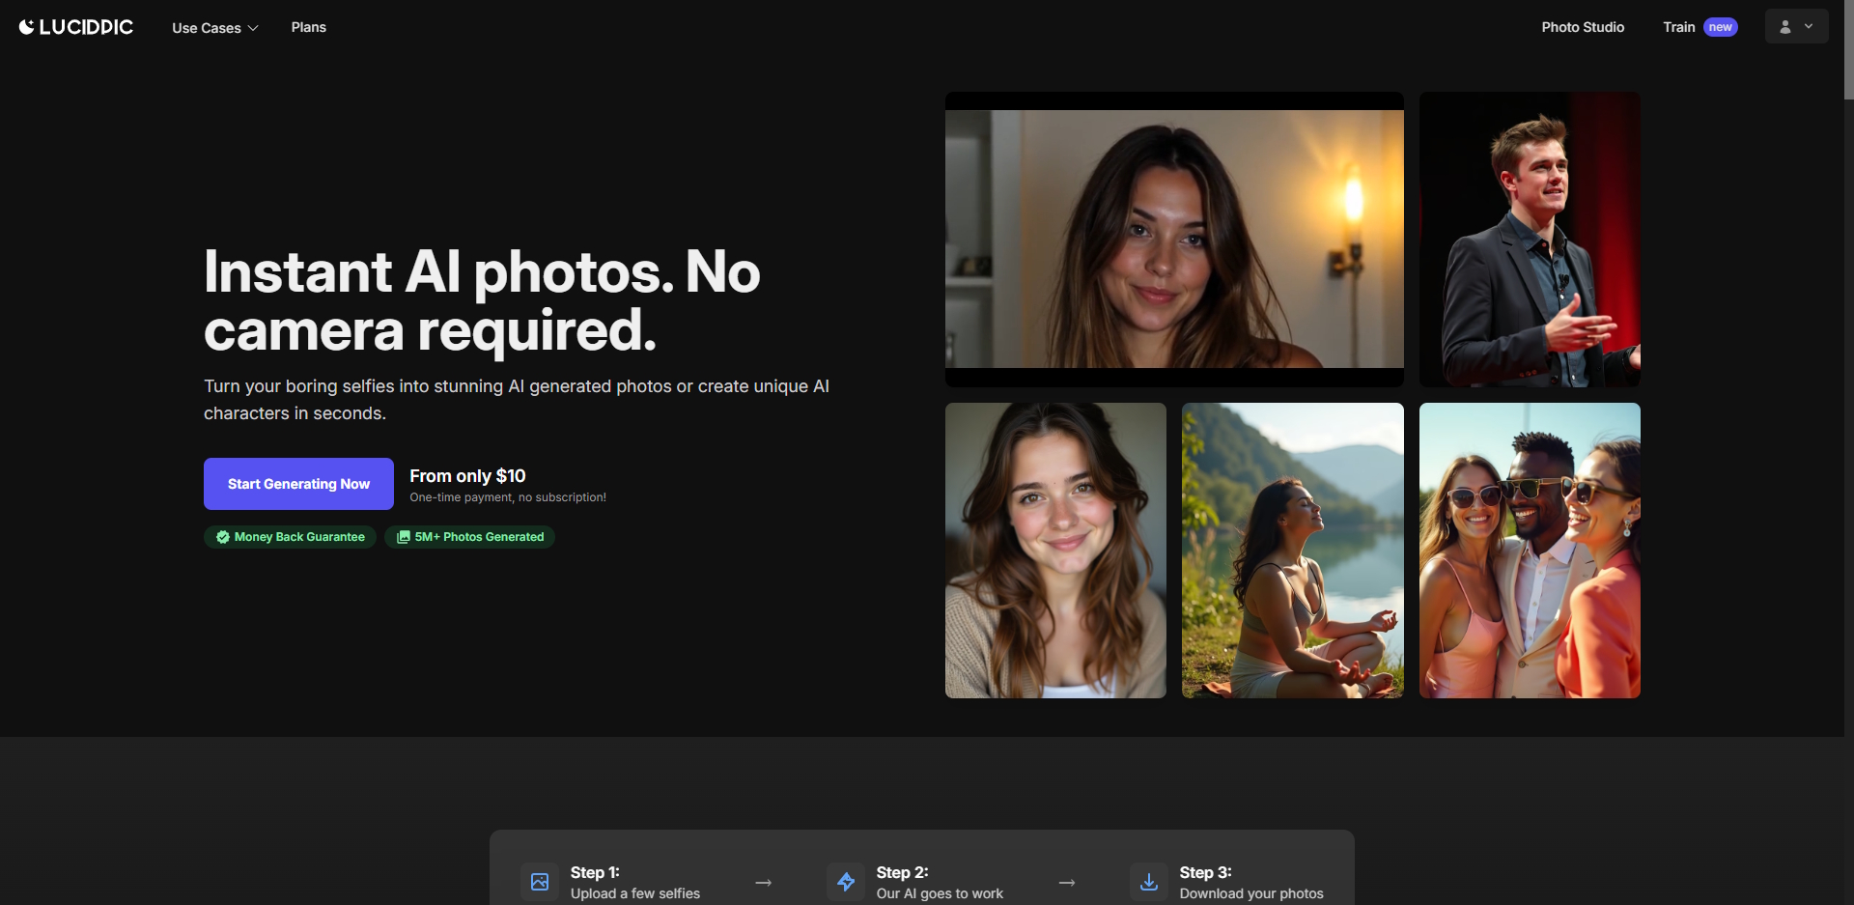Click the shield icon on Money Back Guarantee badge
This screenshot has height=905, width=1854.
(x=221, y=537)
